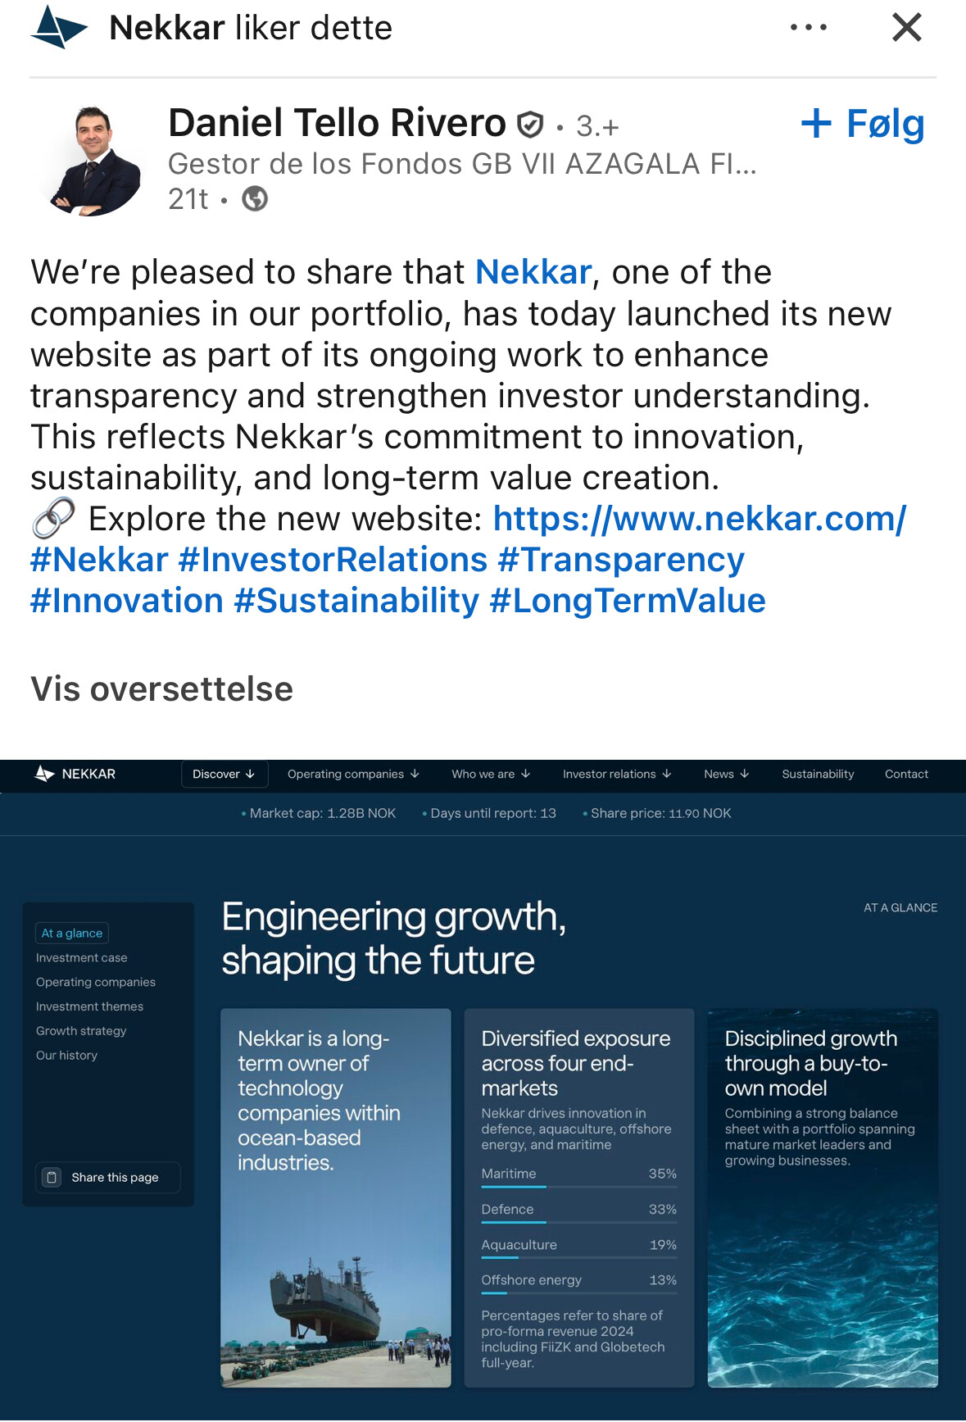The height and width of the screenshot is (1422, 966).
Task: Tap the #InvestorRelations hashtag
Action: click(333, 560)
